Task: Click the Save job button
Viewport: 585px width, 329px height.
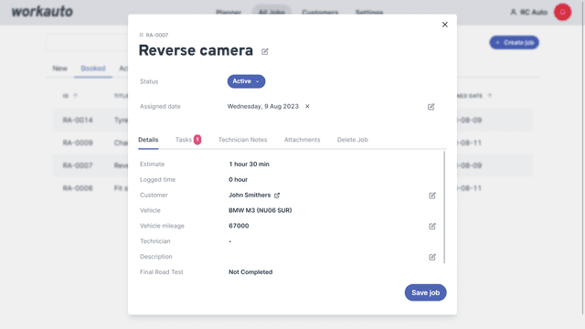Action: [425, 292]
